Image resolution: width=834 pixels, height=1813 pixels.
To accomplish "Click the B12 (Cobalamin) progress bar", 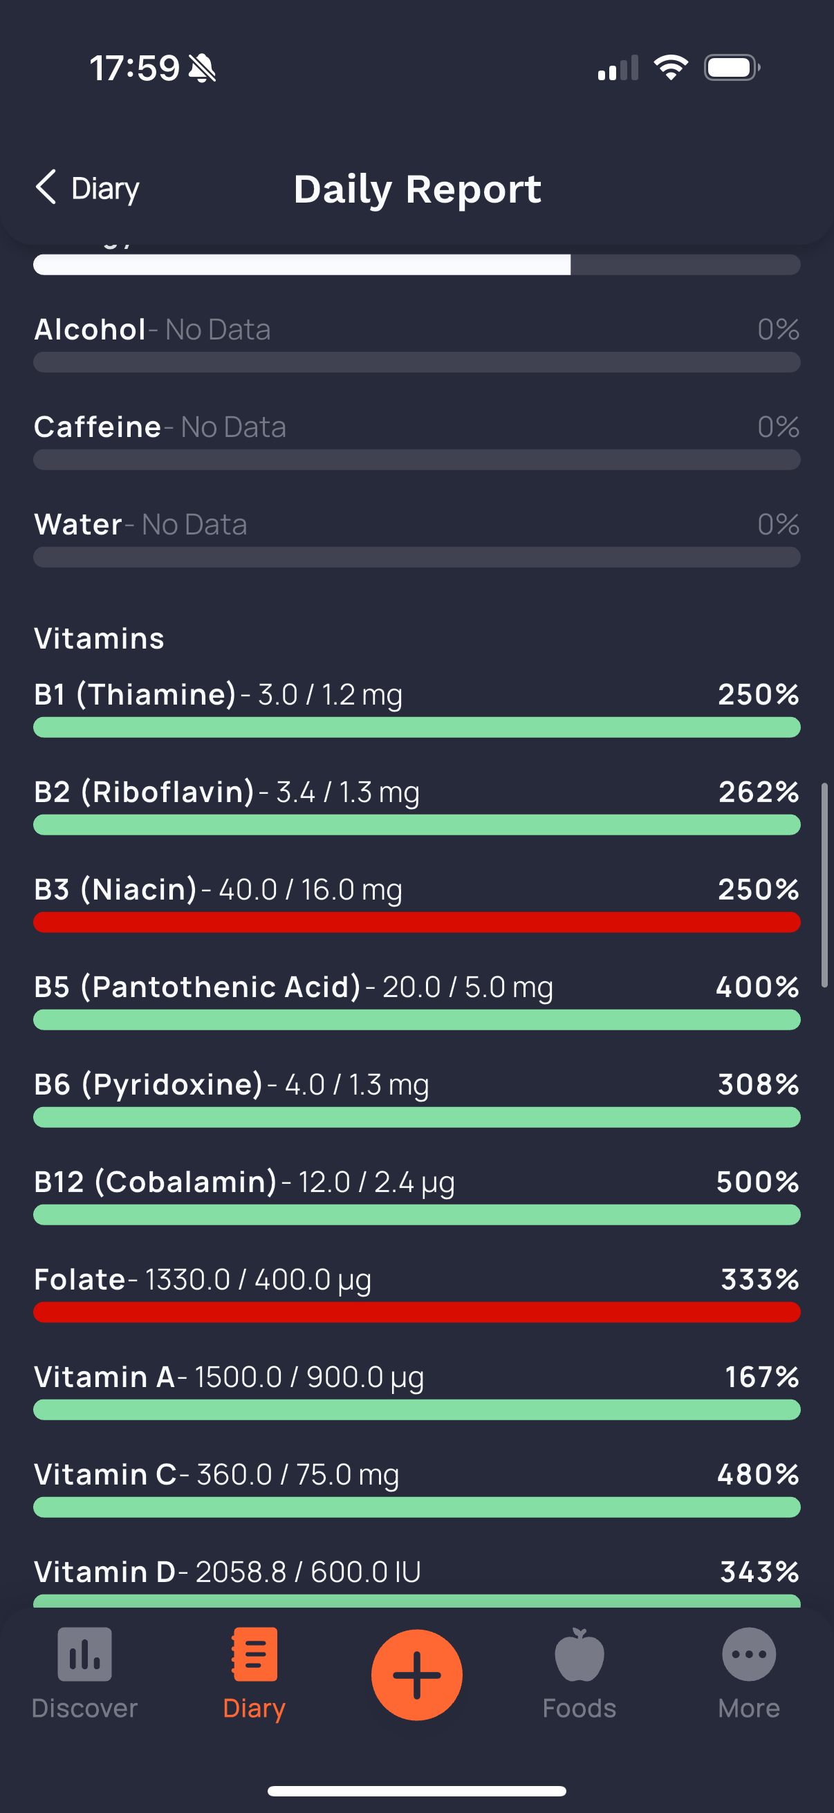I will (x=416, y=1215).
